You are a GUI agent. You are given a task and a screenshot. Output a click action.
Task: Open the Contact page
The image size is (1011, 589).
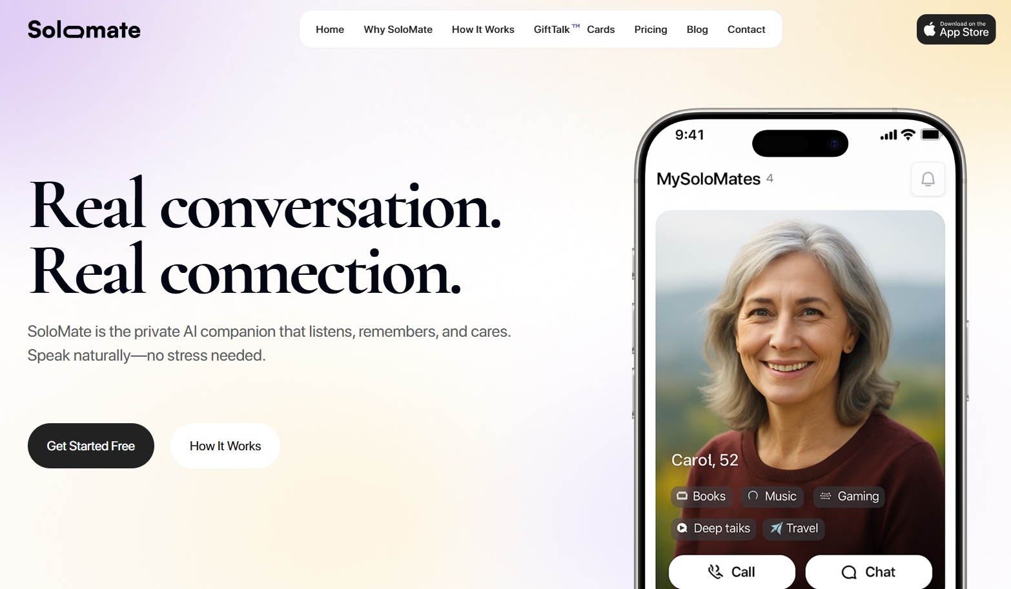[746, 30]
